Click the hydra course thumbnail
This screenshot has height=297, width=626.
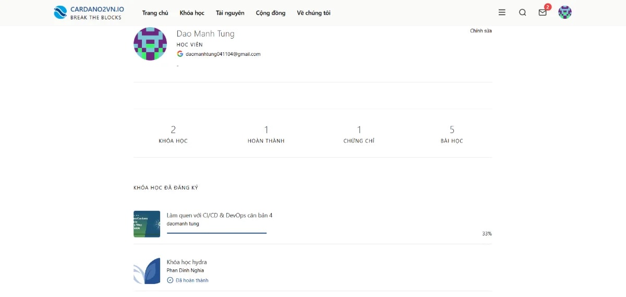[147, 270]
